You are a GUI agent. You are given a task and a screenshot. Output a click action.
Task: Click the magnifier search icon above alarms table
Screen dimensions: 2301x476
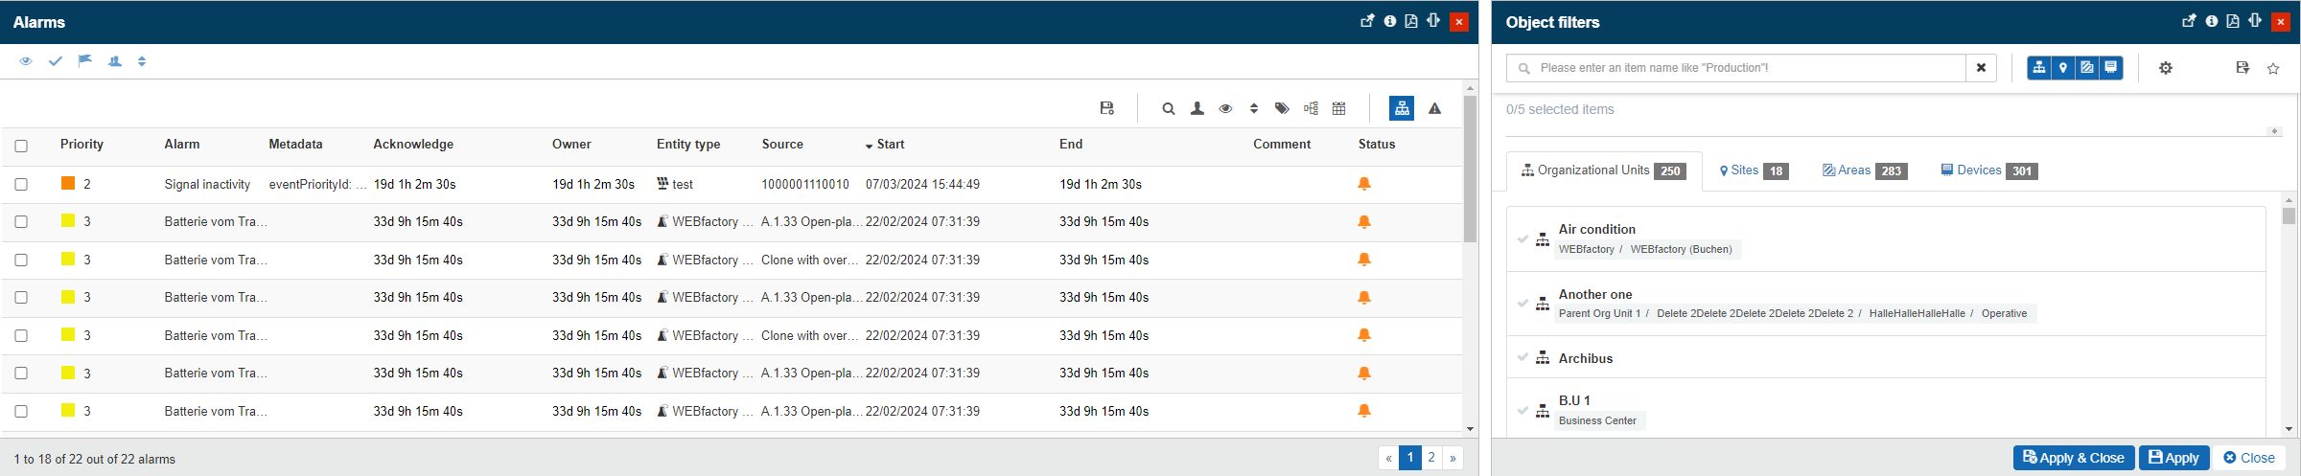(x=1168, y=108)
